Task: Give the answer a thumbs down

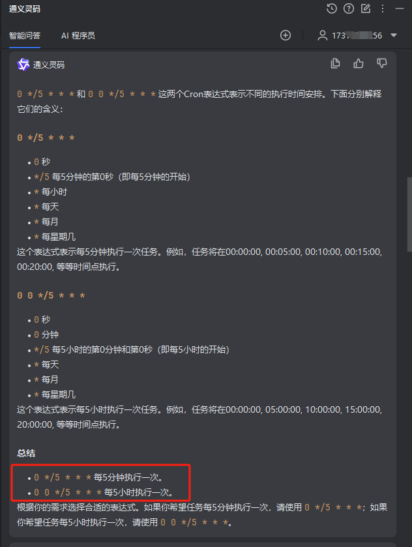Action: tap(381, 63)
